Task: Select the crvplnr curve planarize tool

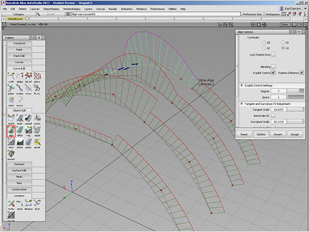Action: pyautogui.click(x=20, y=89)
